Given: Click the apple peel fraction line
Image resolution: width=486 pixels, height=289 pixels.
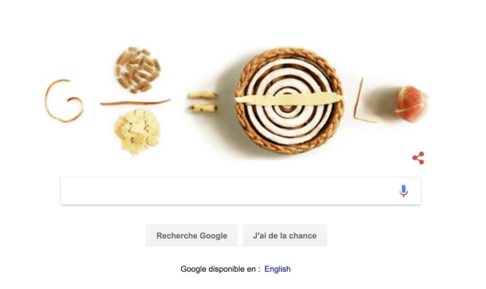Looking at the screenshot, I should pos(135,102).
